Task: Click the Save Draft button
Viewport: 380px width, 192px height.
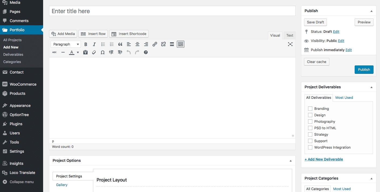Action: coord(315,22)
